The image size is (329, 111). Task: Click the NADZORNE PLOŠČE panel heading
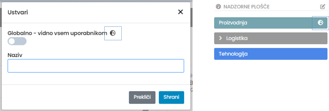246,6
